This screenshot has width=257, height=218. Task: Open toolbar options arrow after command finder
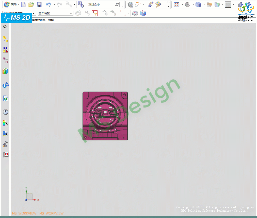pos(122,6)
